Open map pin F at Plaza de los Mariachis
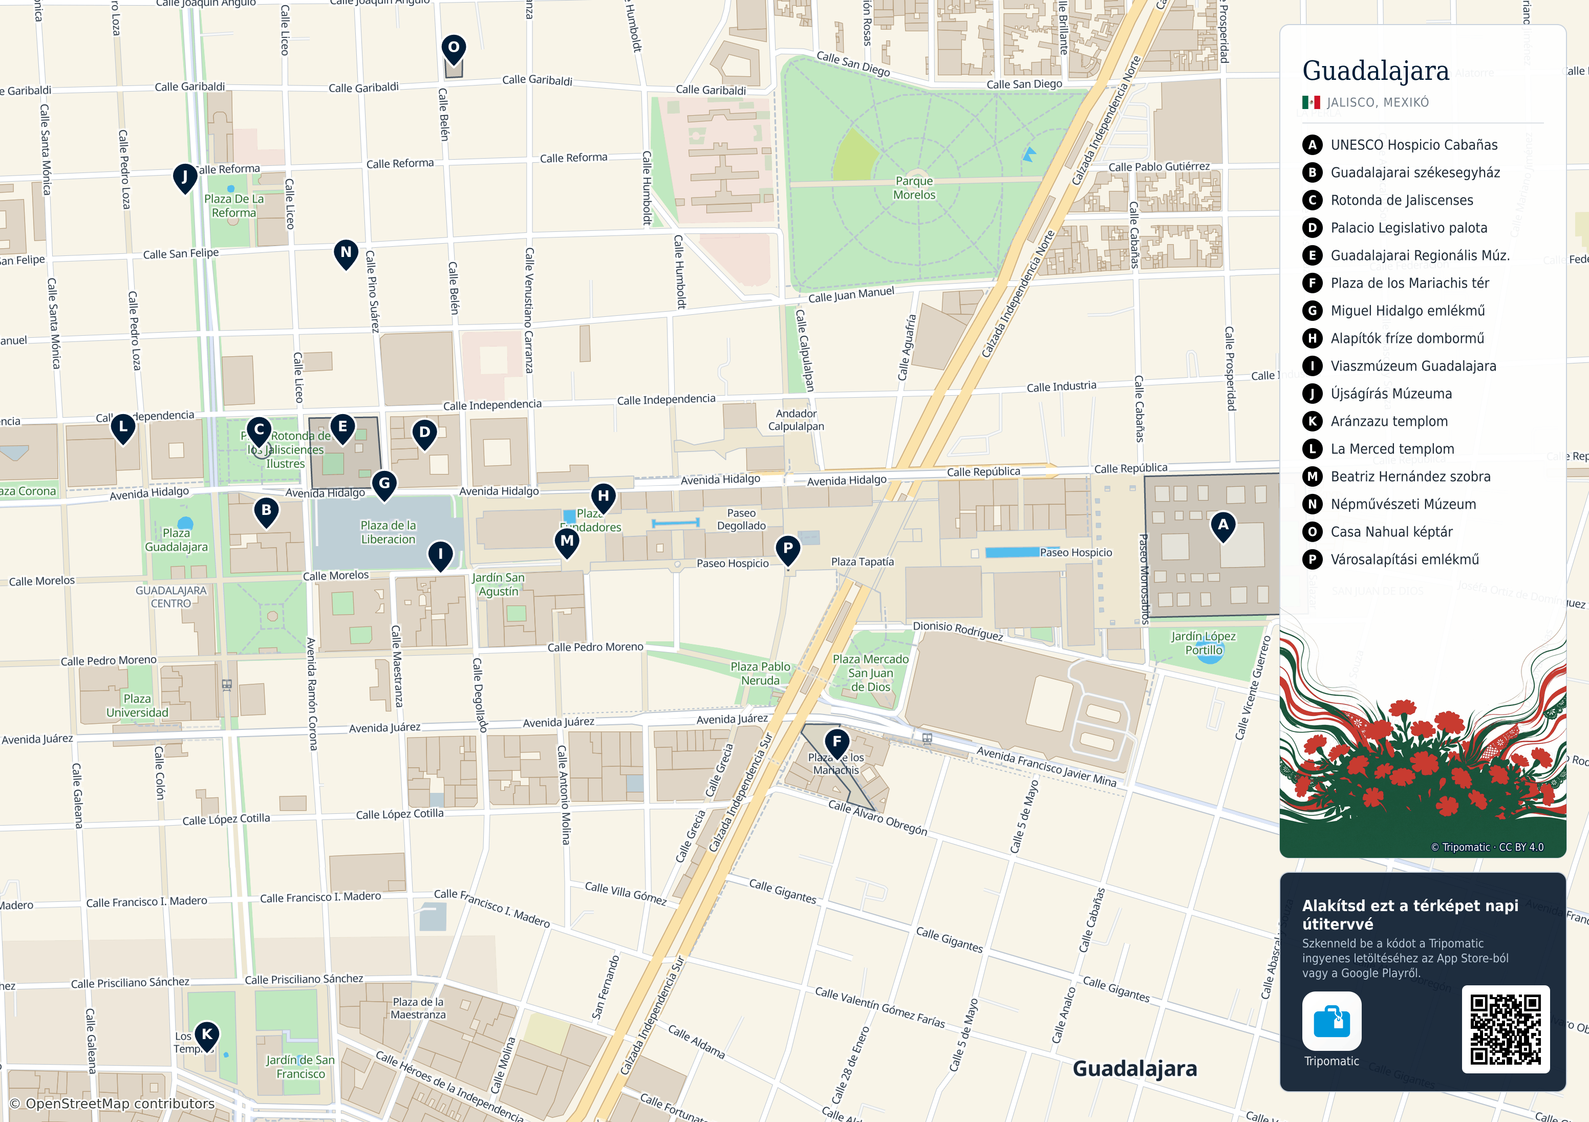Screen dimensions: 1589x1122 (x=836, y=743)
